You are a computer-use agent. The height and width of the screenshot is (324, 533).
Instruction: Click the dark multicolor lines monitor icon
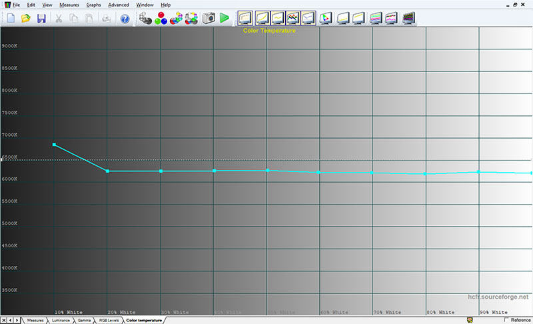pyautogui.click(x=408, y=18)
